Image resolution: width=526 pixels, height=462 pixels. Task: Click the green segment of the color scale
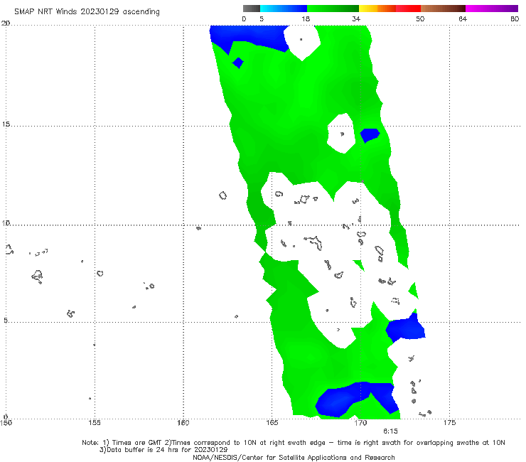[333, 9]
